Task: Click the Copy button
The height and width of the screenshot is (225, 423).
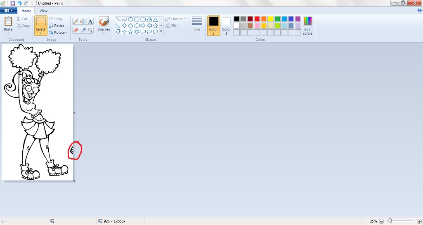Action: [x=23, y=26]
